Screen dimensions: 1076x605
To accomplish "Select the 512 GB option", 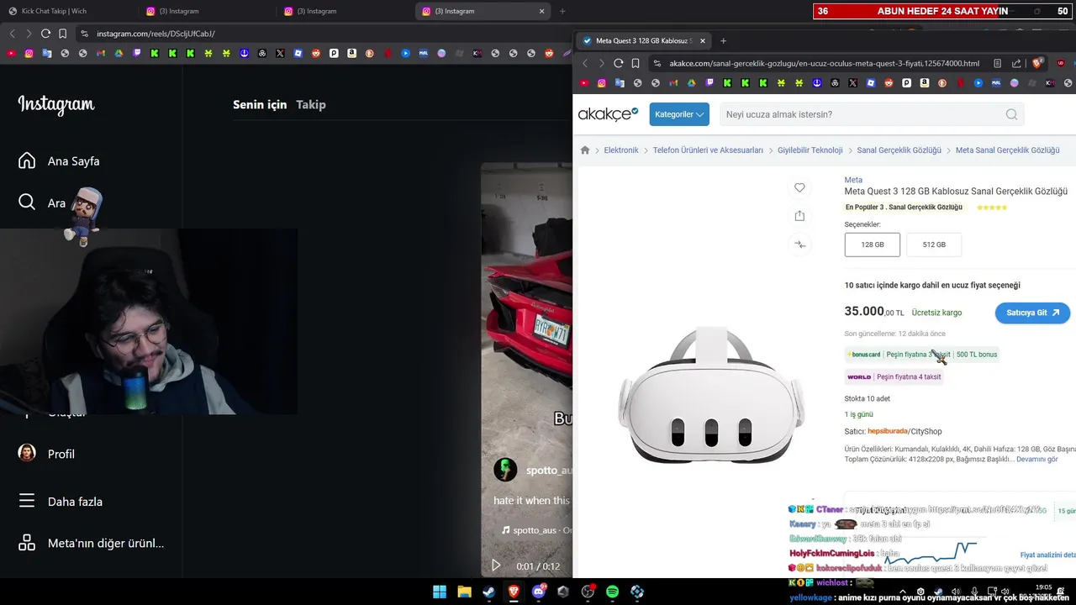I will click(934, 245).
